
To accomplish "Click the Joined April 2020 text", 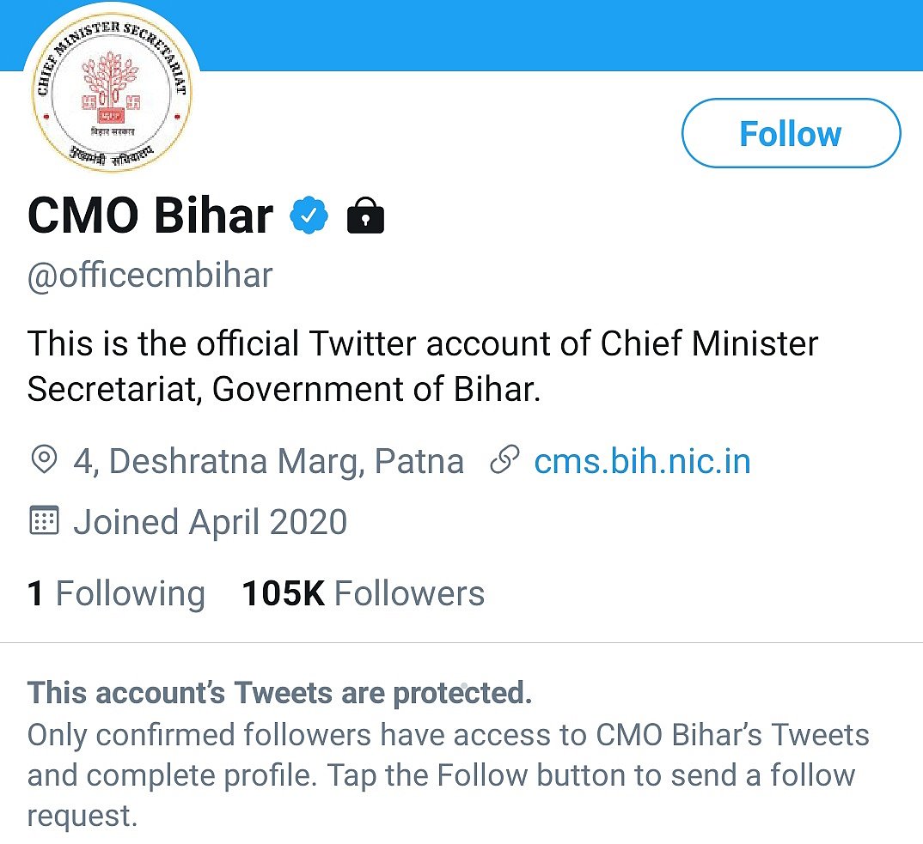I will click(x=210, y=522).
